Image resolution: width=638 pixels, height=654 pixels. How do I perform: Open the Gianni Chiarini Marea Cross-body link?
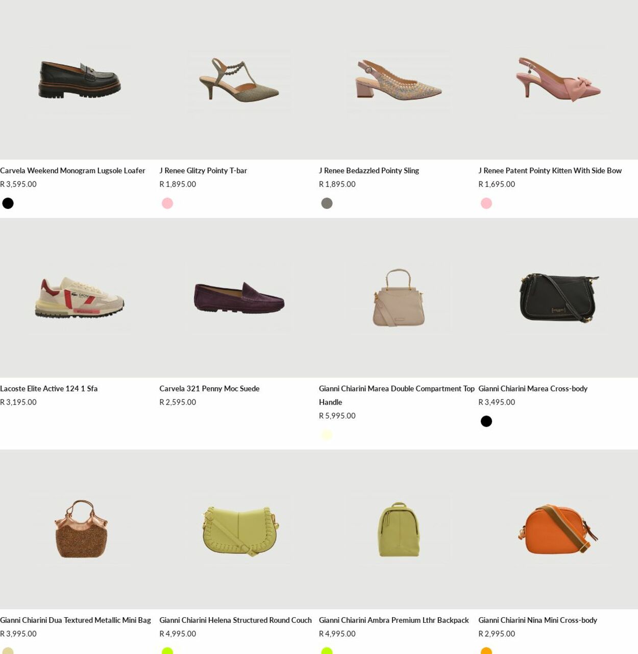click(533, 389)
